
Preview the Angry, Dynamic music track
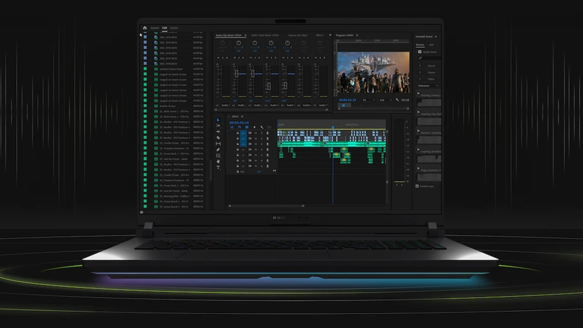[x=419, y=168]
